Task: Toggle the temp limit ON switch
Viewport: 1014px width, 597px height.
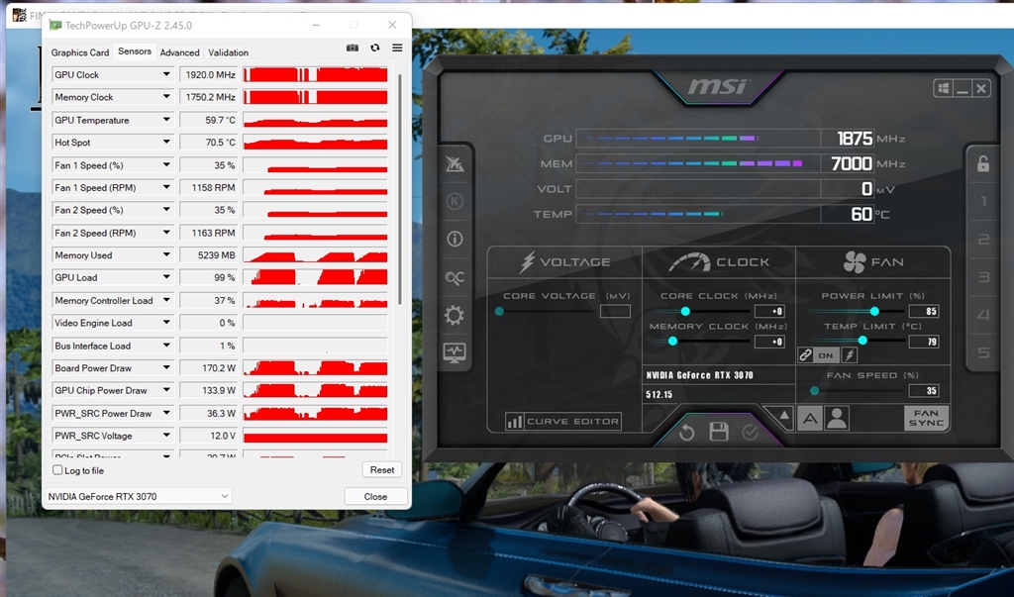Action: point(826,355)
